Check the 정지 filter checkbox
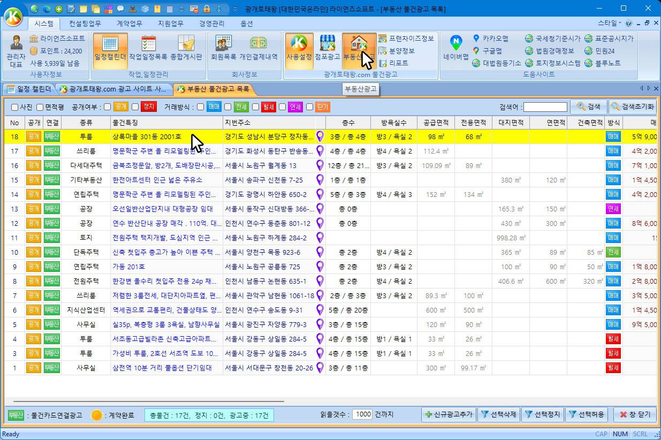The height and width of the screenshot is (440, 661). tap(135, 107)
